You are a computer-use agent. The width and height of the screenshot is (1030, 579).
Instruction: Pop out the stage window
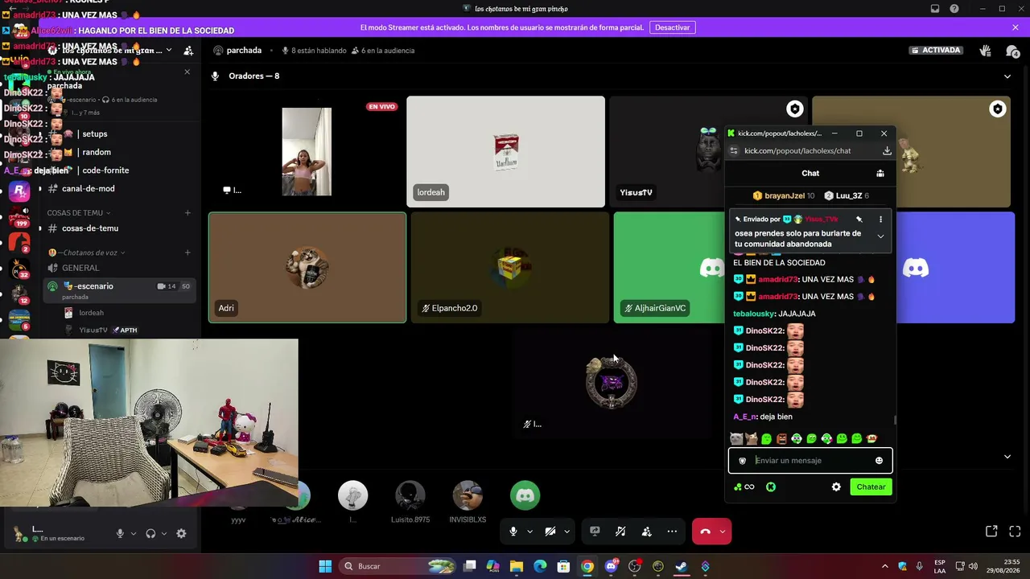click(x=991, y=532)
